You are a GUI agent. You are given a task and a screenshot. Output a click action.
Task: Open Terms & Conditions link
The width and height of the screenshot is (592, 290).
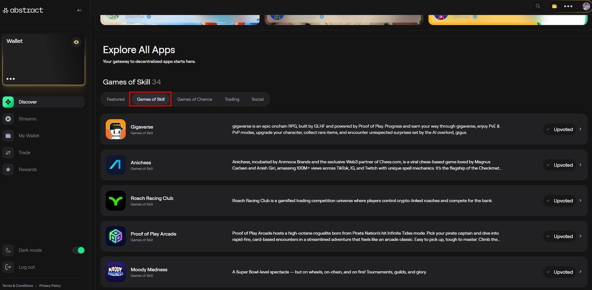(18, 286)
